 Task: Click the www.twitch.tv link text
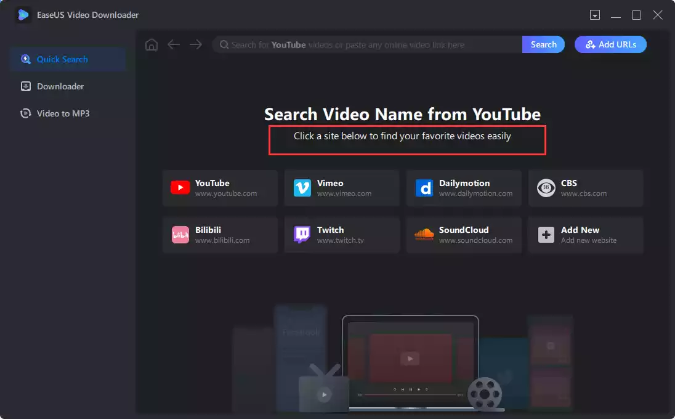point(341,240)
